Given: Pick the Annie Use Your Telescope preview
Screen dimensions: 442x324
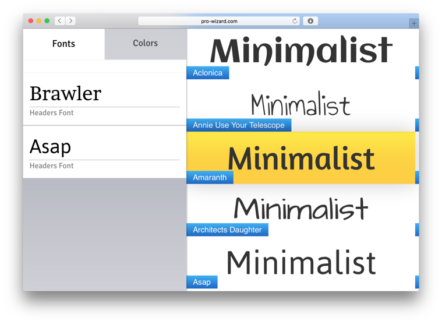Looking at the screenshot, I should 302,105.
